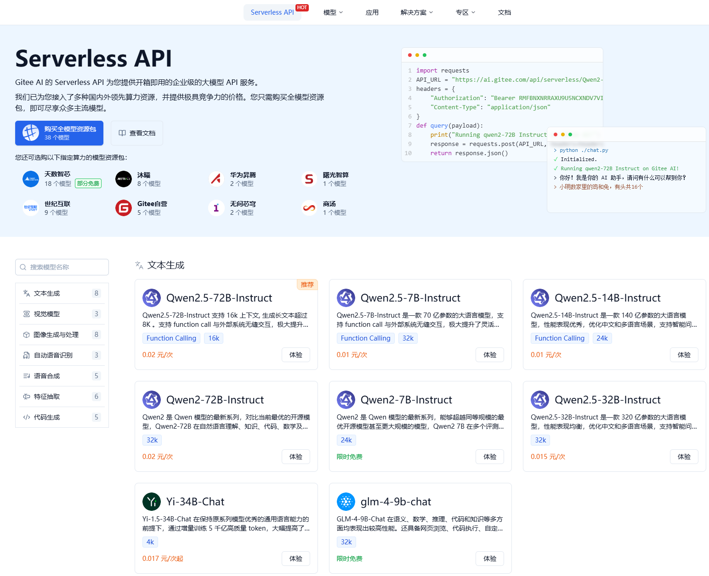Click the 特征抽取 sidebar icon
The width and height of the screenshot is (709, 576).
27,397
